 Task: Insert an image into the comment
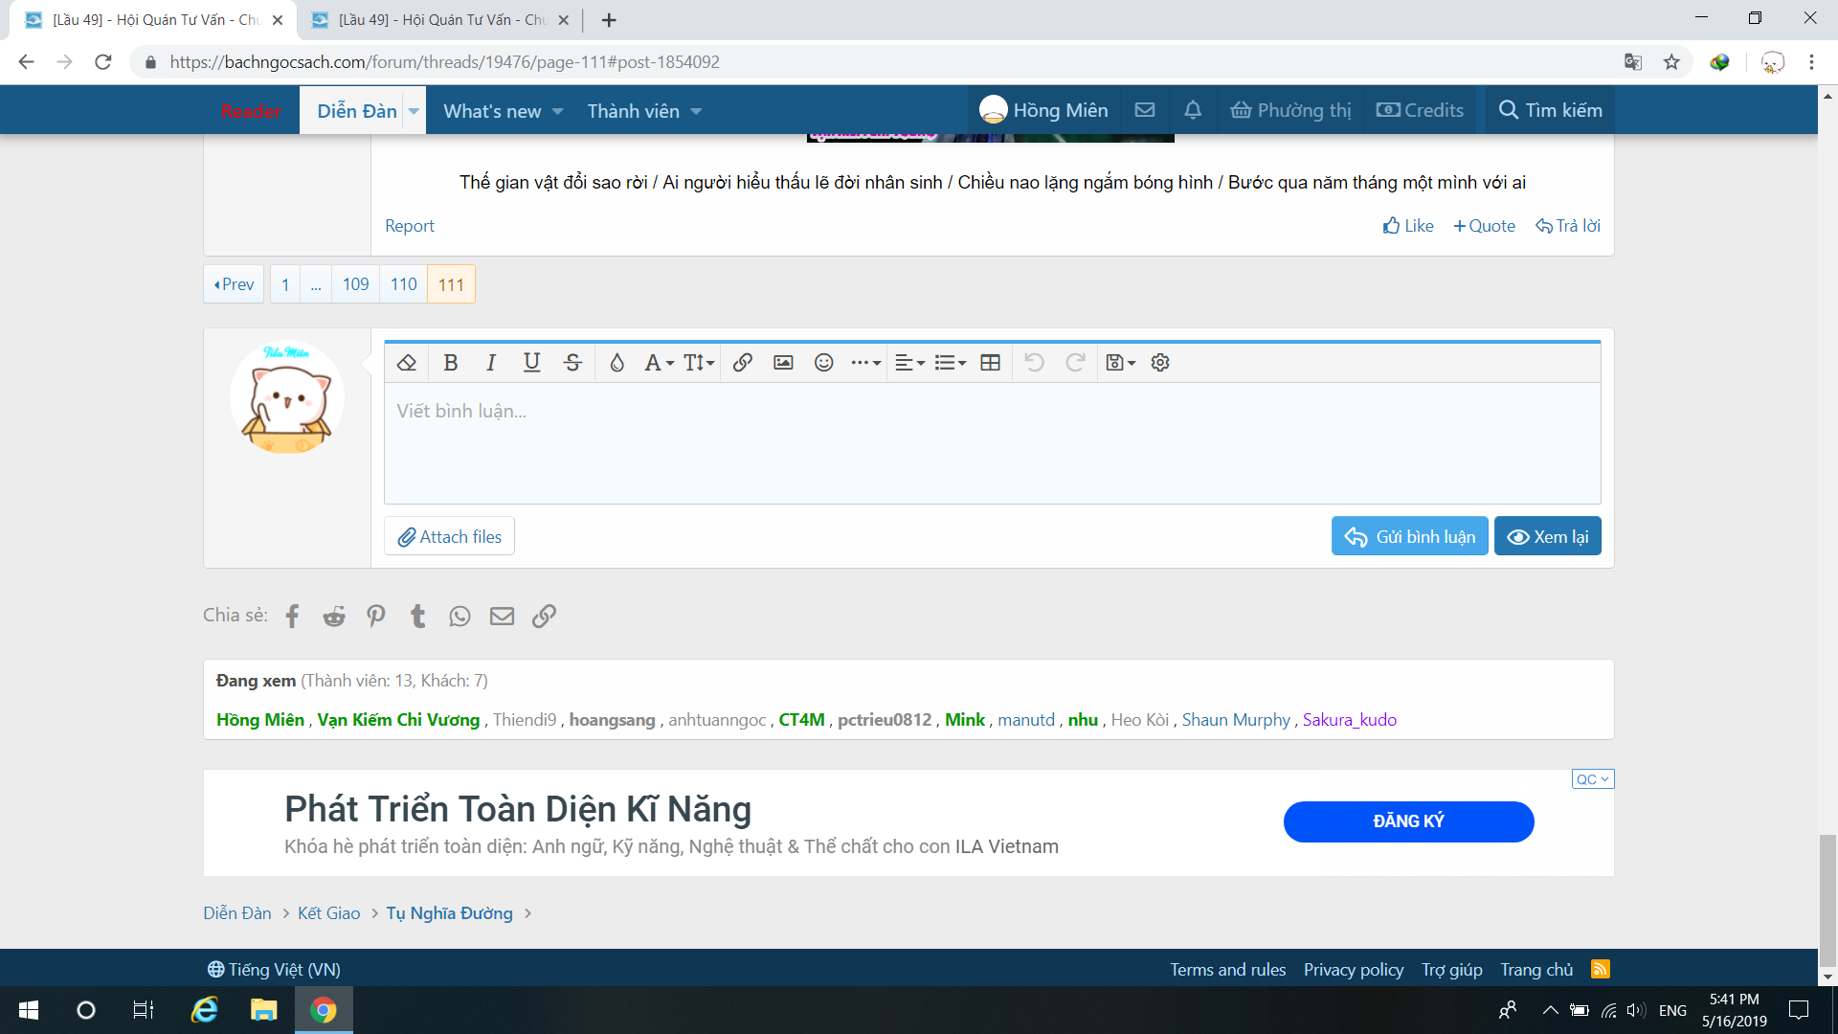click(x=783, y=363)
